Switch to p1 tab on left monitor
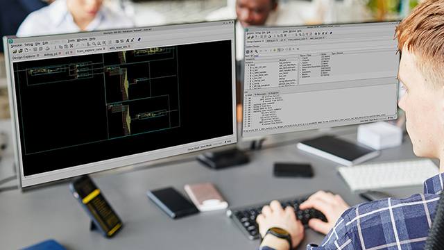This screenshot has height=250, width=444. coord(67,53)
